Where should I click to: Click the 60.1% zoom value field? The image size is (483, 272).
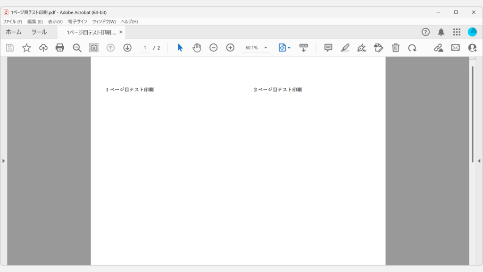coord(252,48)
